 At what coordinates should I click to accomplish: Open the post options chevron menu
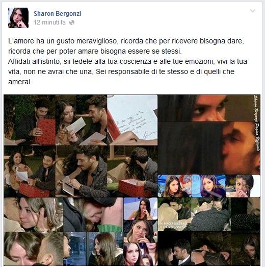[x=253, y=11]
